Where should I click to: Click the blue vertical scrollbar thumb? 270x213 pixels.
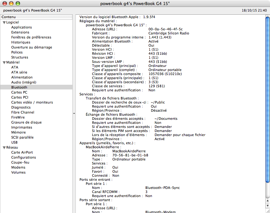267,100
